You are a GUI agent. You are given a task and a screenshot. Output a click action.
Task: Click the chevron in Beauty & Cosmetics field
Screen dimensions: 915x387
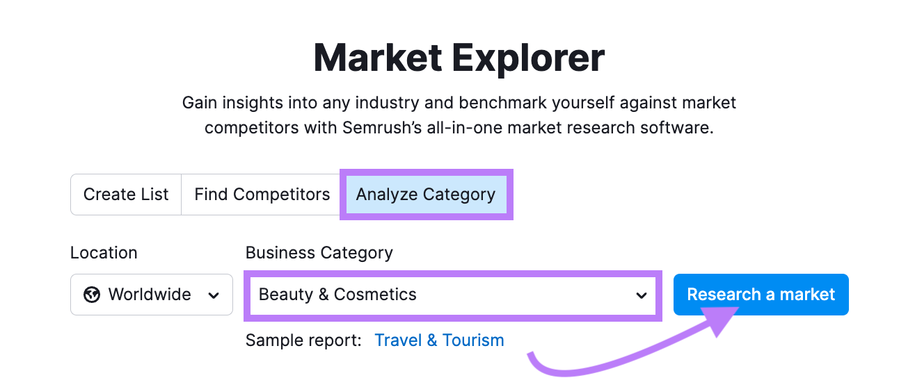click(x=641, y=295)
